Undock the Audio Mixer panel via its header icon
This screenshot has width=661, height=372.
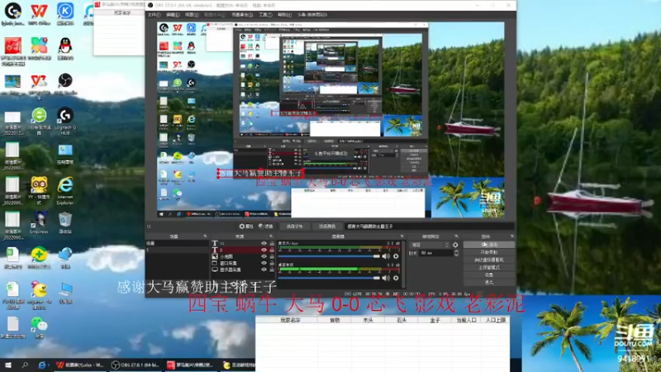(402, 236)
